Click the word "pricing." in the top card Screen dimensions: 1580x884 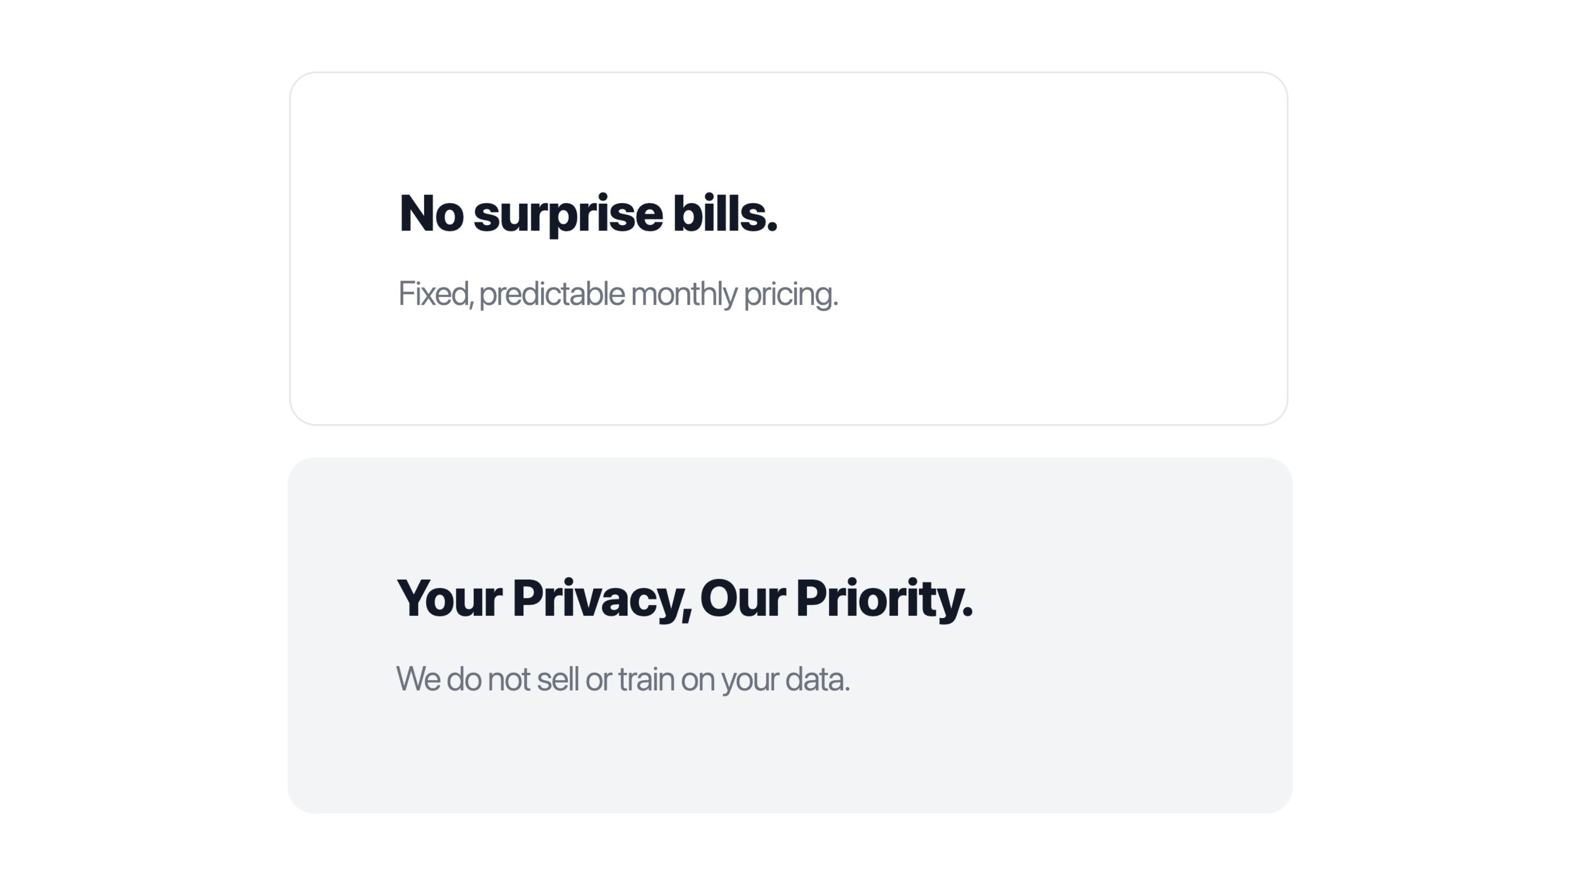790,295
